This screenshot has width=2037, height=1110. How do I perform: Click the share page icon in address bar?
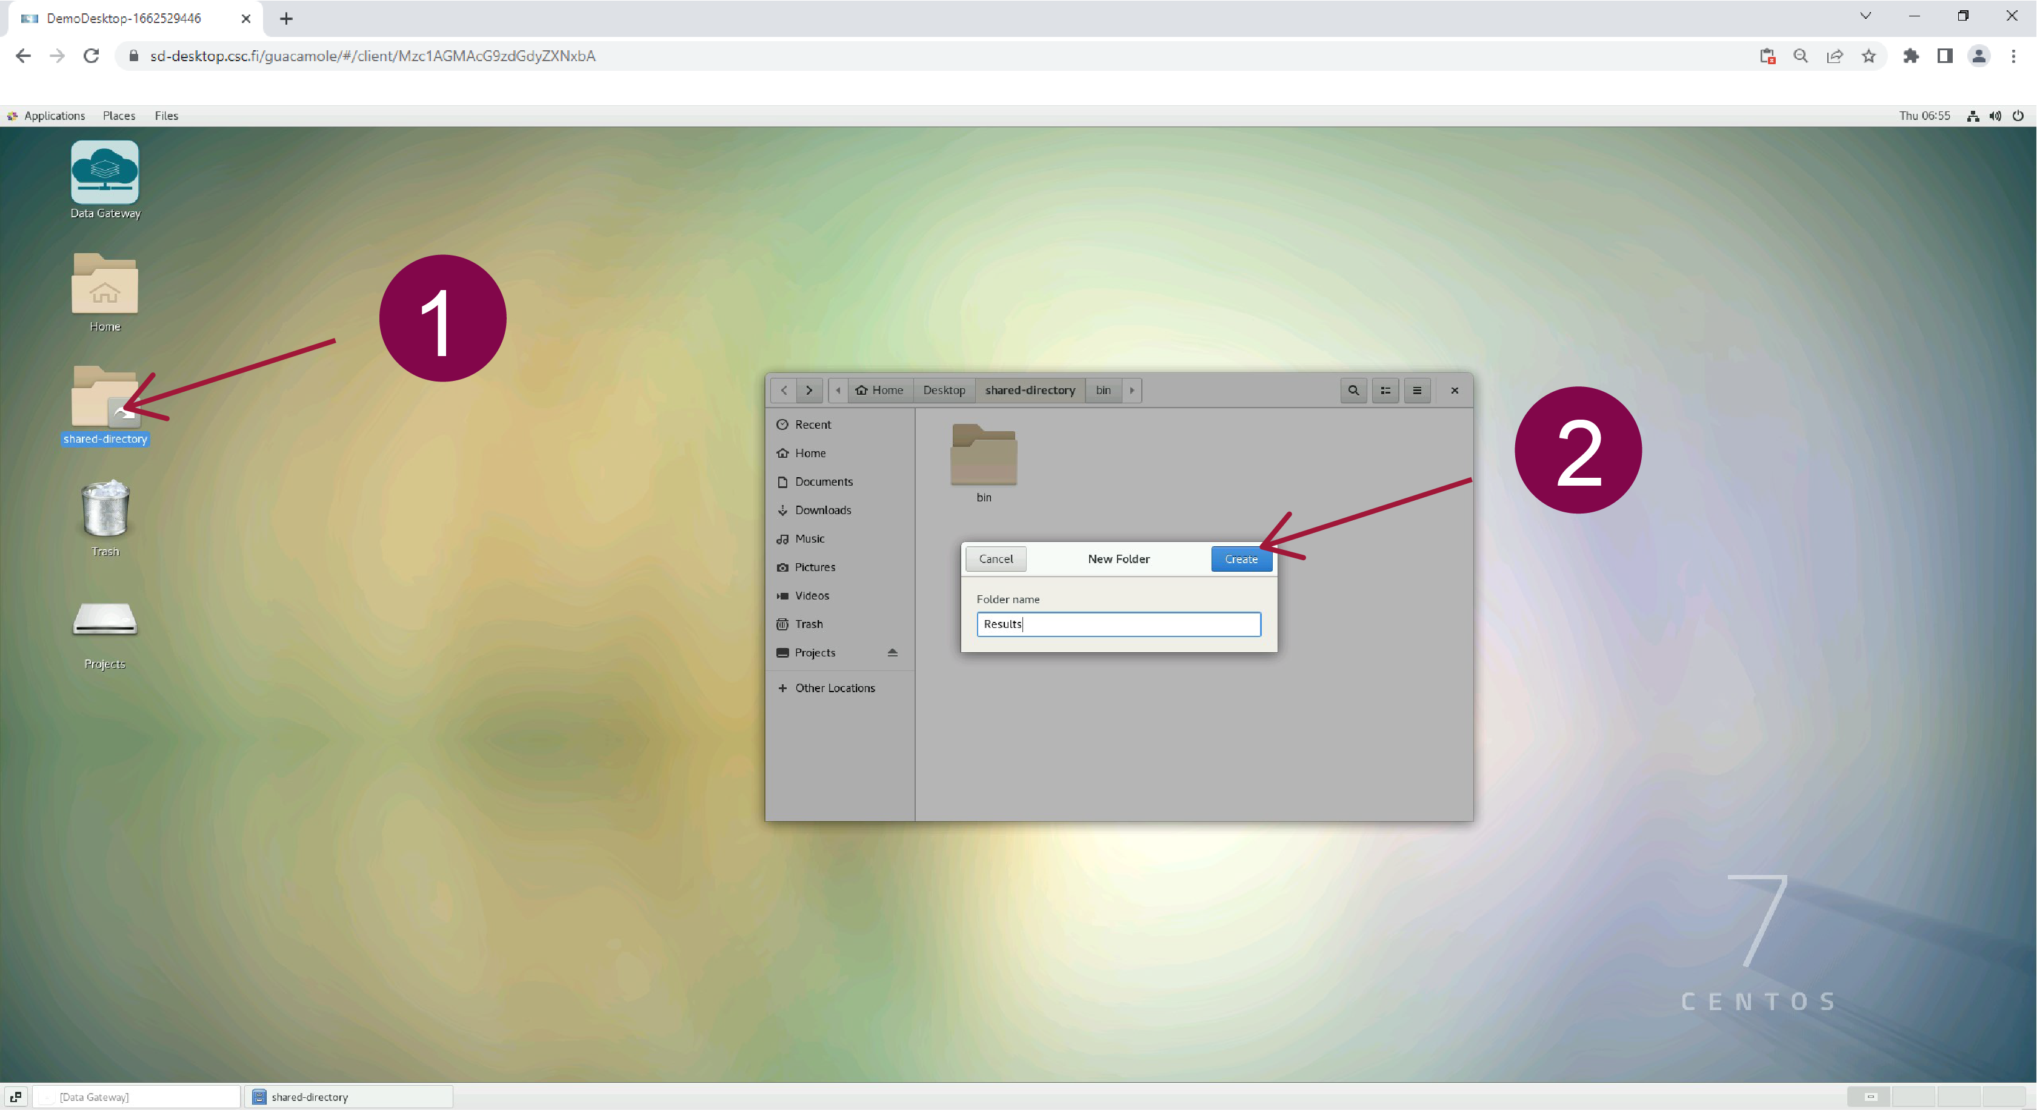click(x=1835, y=56)
